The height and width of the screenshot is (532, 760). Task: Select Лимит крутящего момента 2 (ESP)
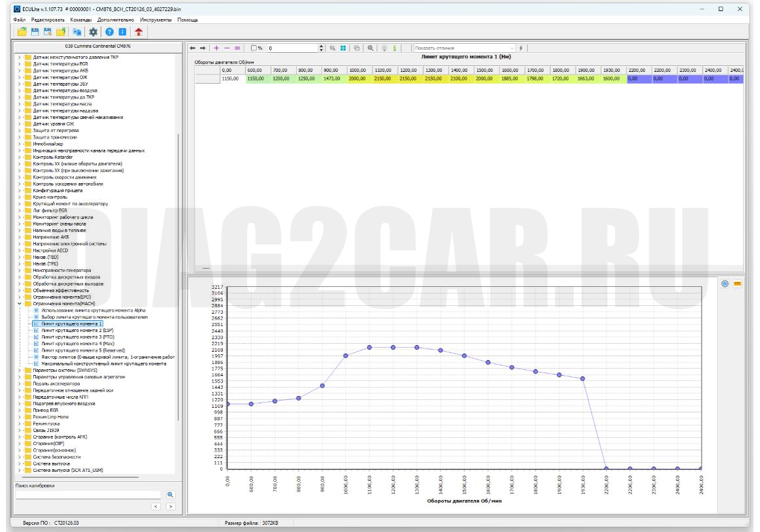coord(77,330)
